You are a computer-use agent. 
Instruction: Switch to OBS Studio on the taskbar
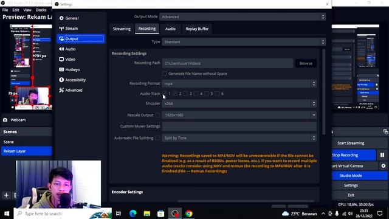pyautogui.click(x=175, y=214)
